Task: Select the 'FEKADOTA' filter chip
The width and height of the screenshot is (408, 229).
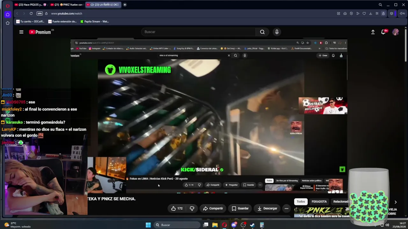Action: click(319, 201)
